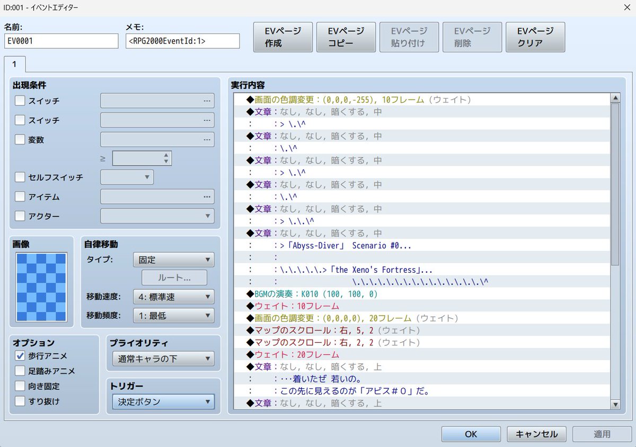
Task: Uncheck 歩行アニメ option
Action: point(20,355)
